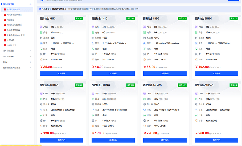Click CPU icon in 西安铂金-8H8G card
The height and width of the screenshot is (146, 242).
click(144, 27)
